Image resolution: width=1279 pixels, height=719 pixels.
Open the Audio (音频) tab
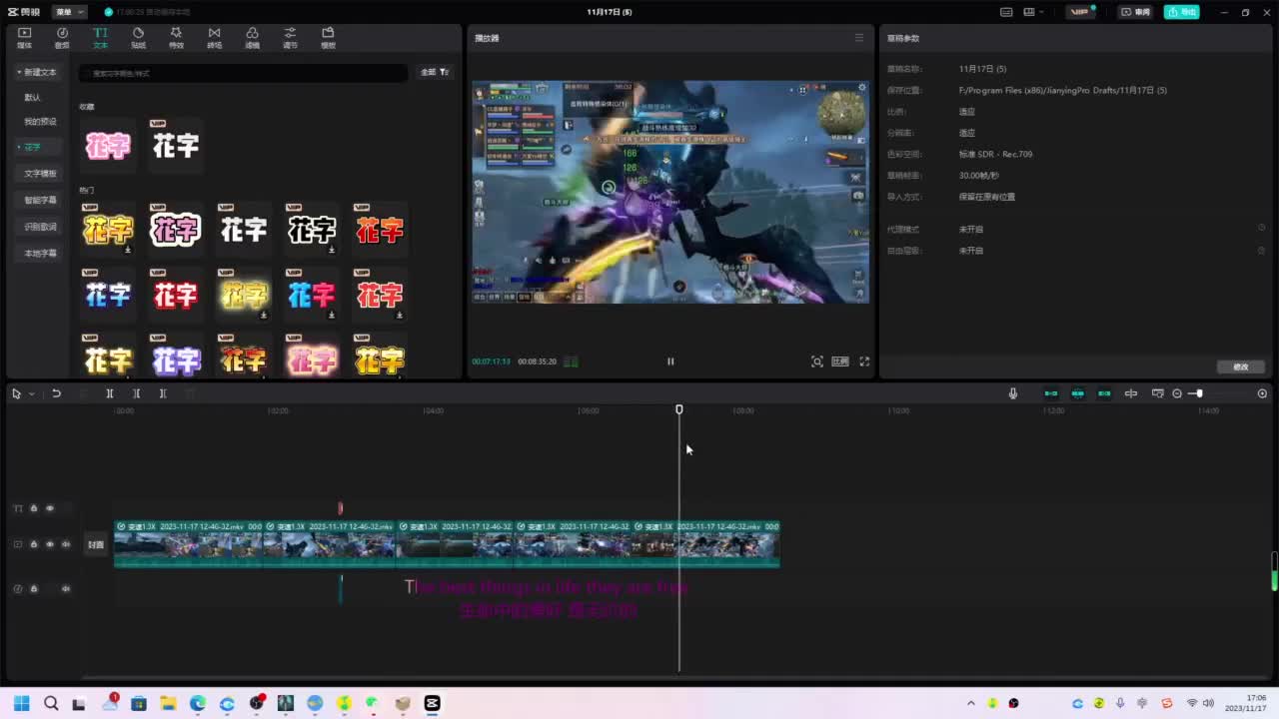click(62, 38)
